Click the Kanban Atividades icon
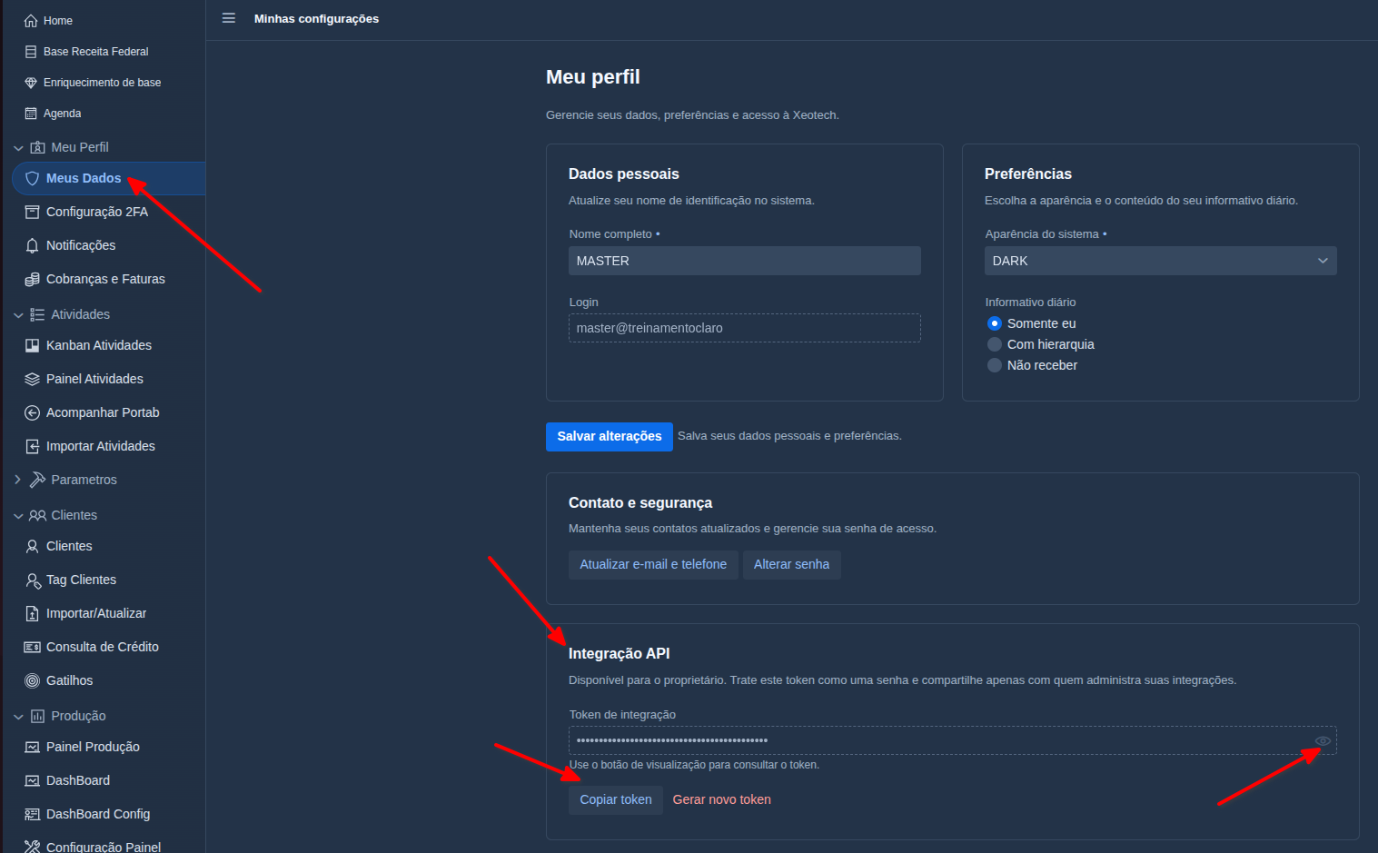The width and height of the screenshot is (1378, 853). click(32, 345)
